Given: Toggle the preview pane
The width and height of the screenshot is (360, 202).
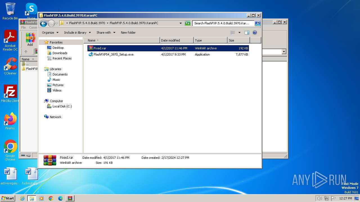Looking at the screenshot, I should pyautogui.click(x=247, y=33).
